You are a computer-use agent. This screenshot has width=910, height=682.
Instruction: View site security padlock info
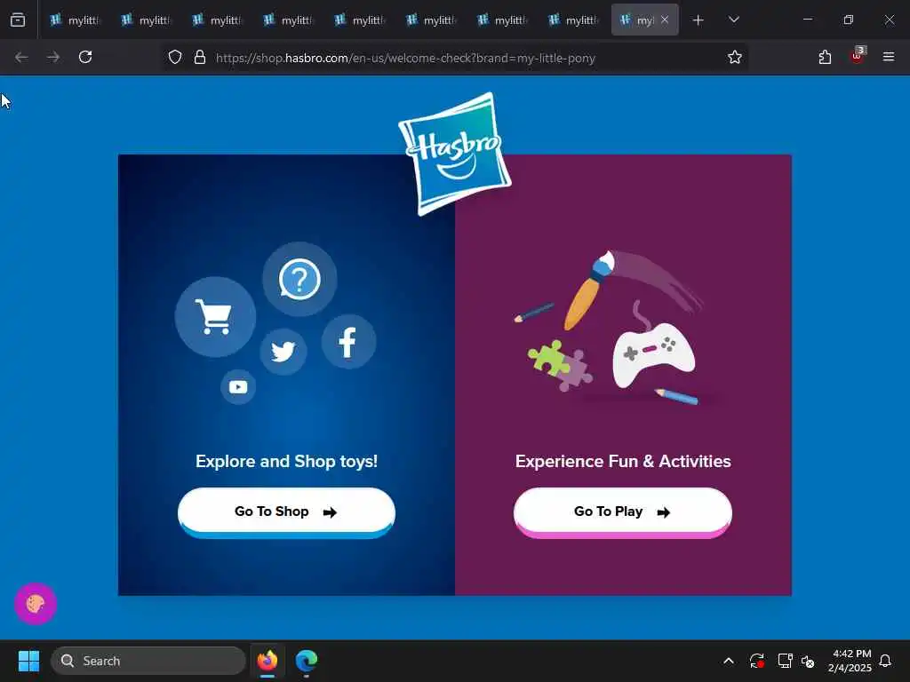tap(200, 57)
